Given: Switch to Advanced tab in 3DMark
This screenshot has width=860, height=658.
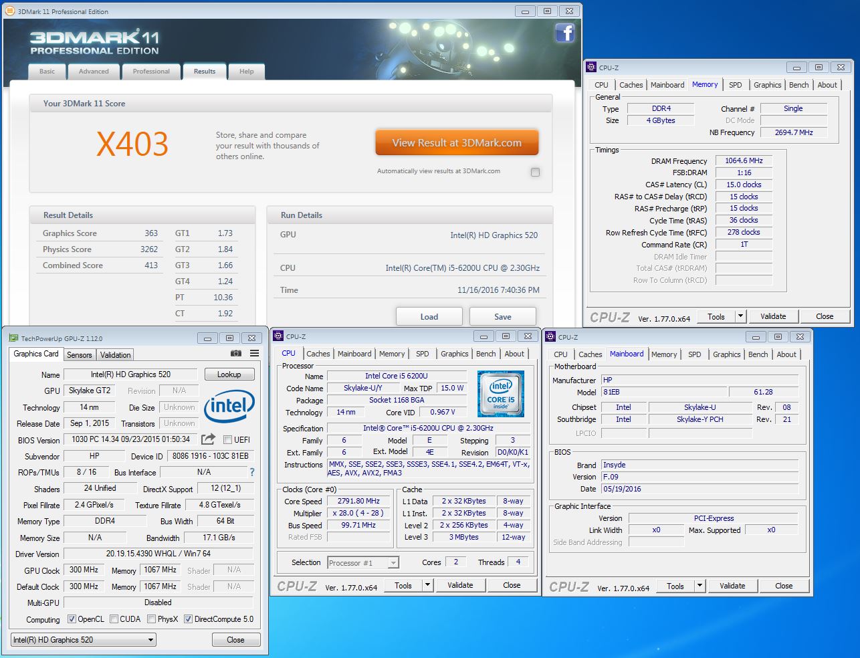Looking at the screenshot, I should pos(94,72).
